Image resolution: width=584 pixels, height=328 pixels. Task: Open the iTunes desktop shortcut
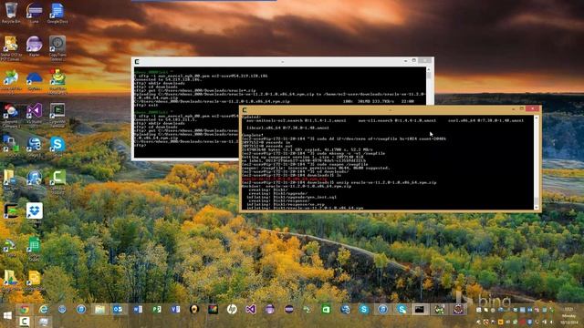[35, 179]
